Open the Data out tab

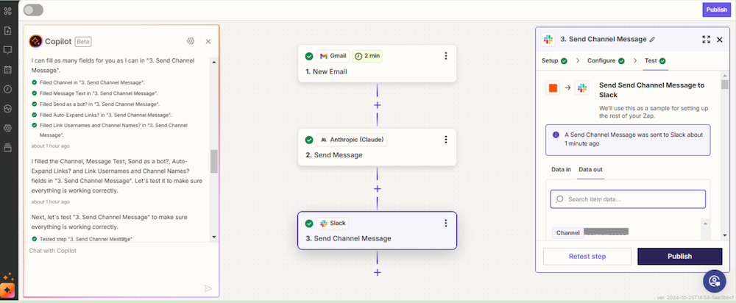590,170
